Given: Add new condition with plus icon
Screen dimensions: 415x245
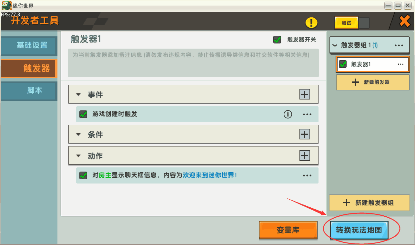Looking at the screenshot, I should (x=305, y=134).
